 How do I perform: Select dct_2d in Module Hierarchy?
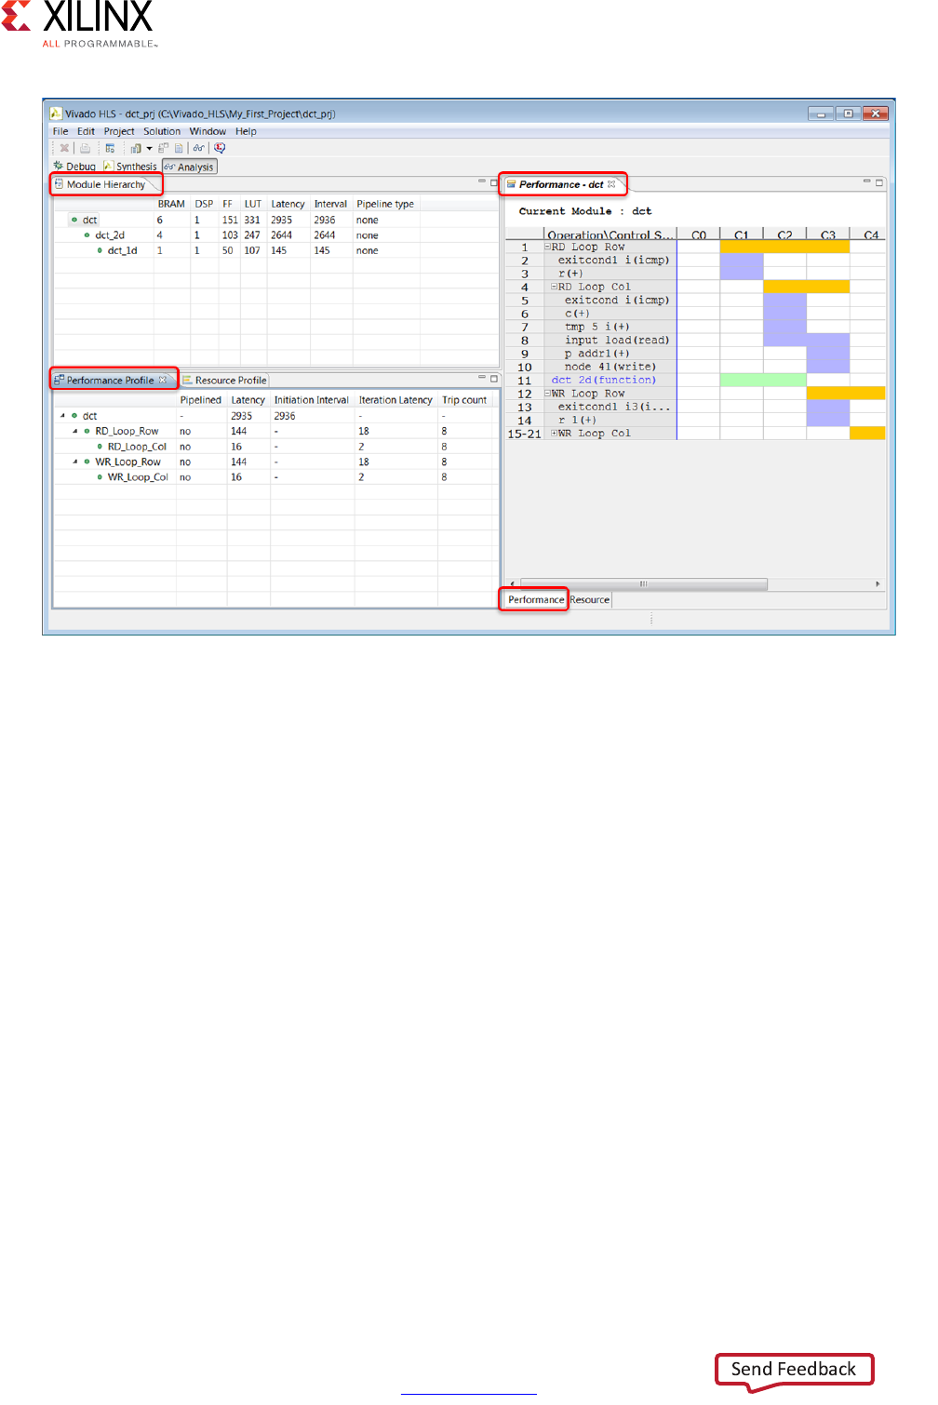tap(110, 235)
